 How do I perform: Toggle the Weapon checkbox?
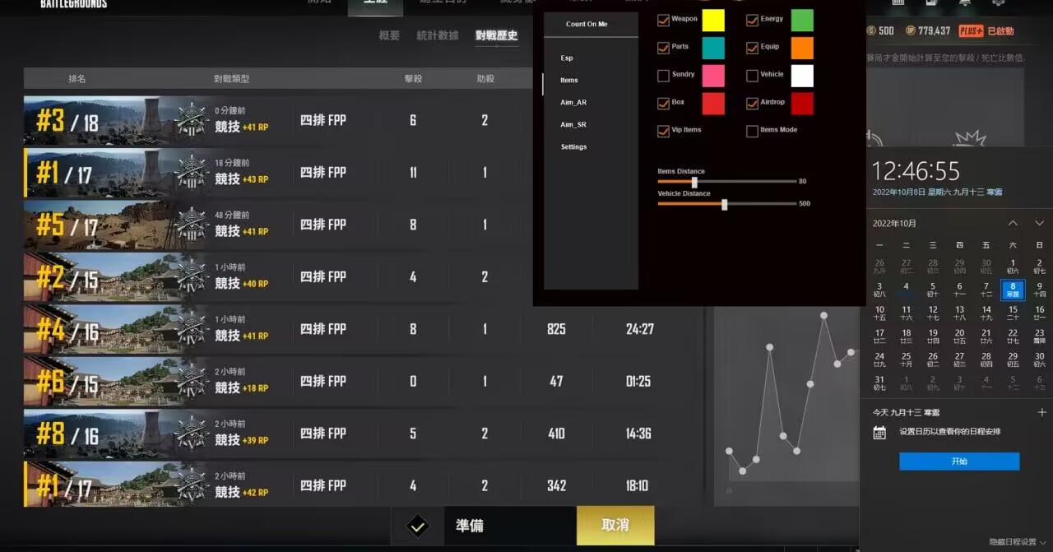click(x=663, y=20)
